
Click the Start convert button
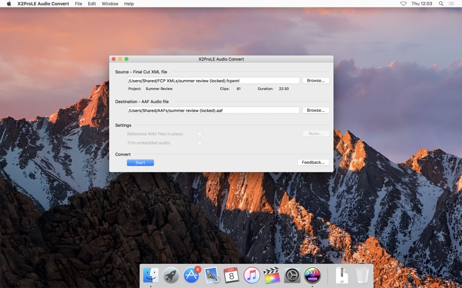pyautogui.click(x=140, y=162)
